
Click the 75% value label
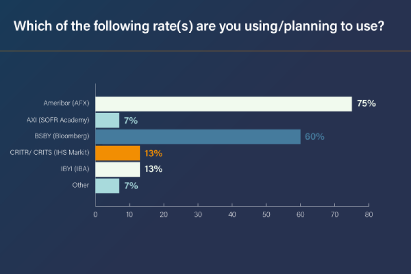click(366, 104)
